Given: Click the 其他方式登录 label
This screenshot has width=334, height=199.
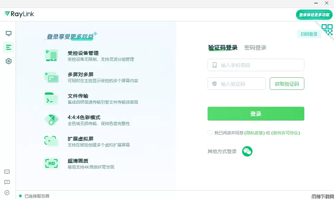Looking at the screenshot, I should [222, 151].
